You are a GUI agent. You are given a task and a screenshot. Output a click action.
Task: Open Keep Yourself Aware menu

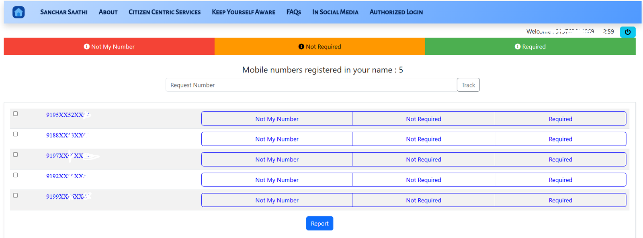coord(244,12)
